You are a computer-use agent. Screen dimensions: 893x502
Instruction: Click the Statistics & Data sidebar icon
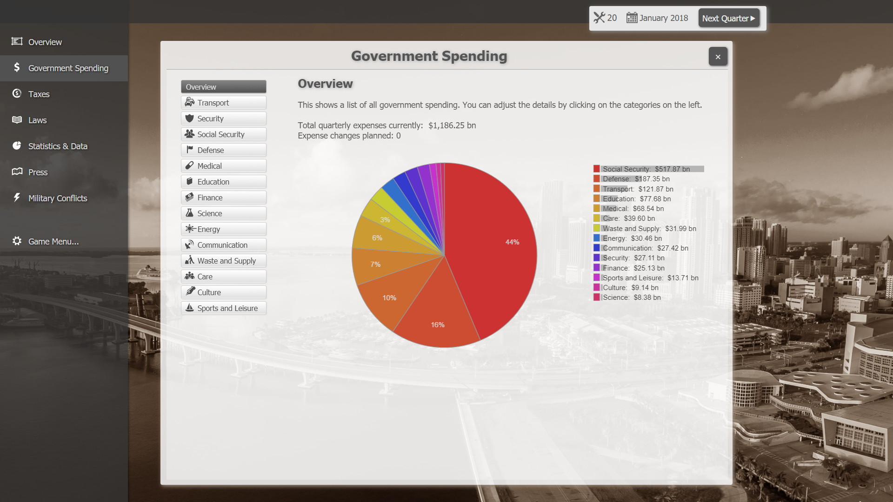[17, 145]
